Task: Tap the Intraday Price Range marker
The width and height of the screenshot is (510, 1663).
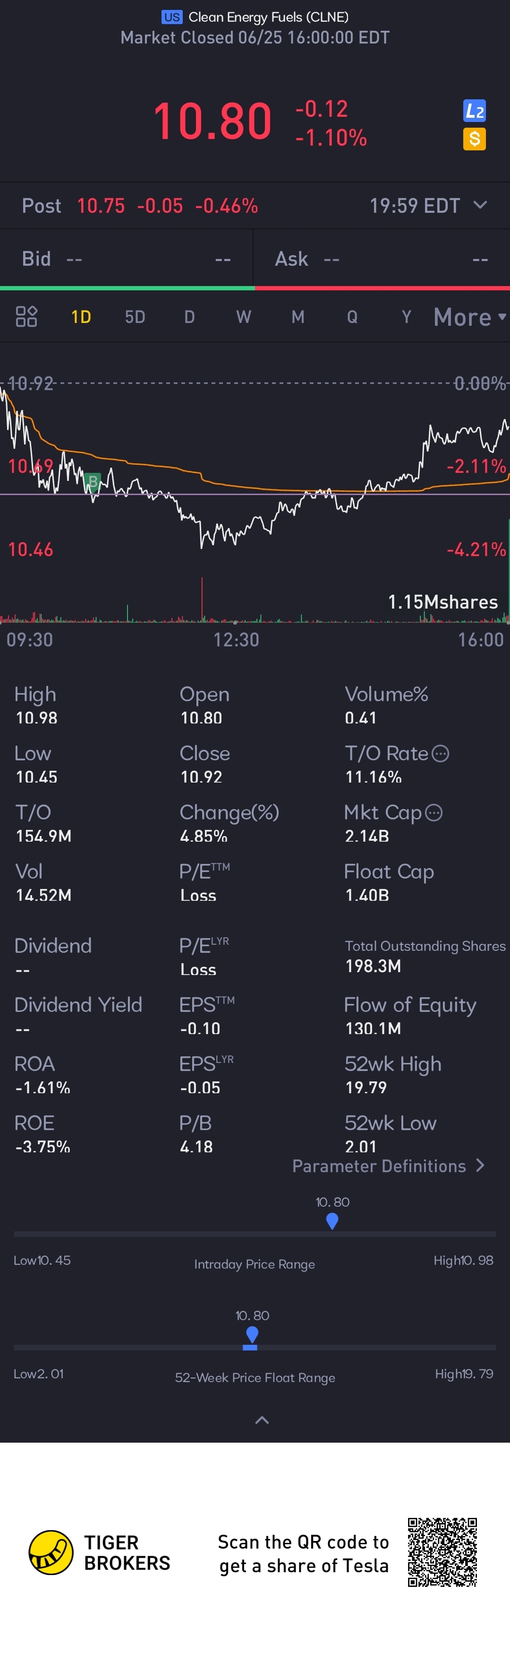Action: pos(332,1221)
